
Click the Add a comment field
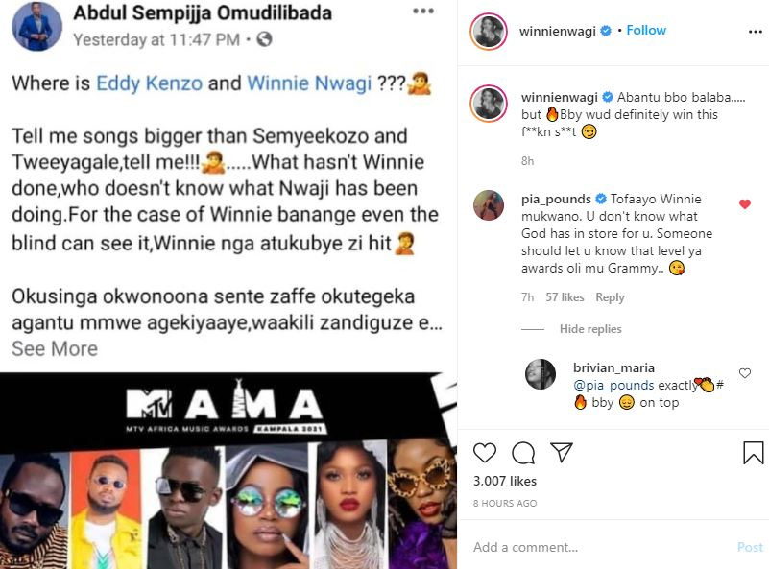tap(595, 547)
